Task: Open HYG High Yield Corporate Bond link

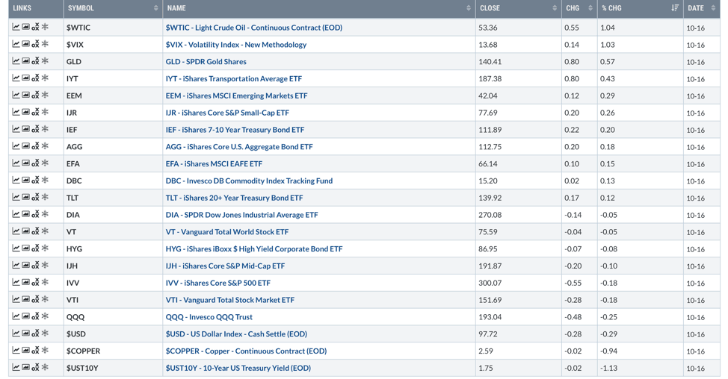Action: (254, 248)
